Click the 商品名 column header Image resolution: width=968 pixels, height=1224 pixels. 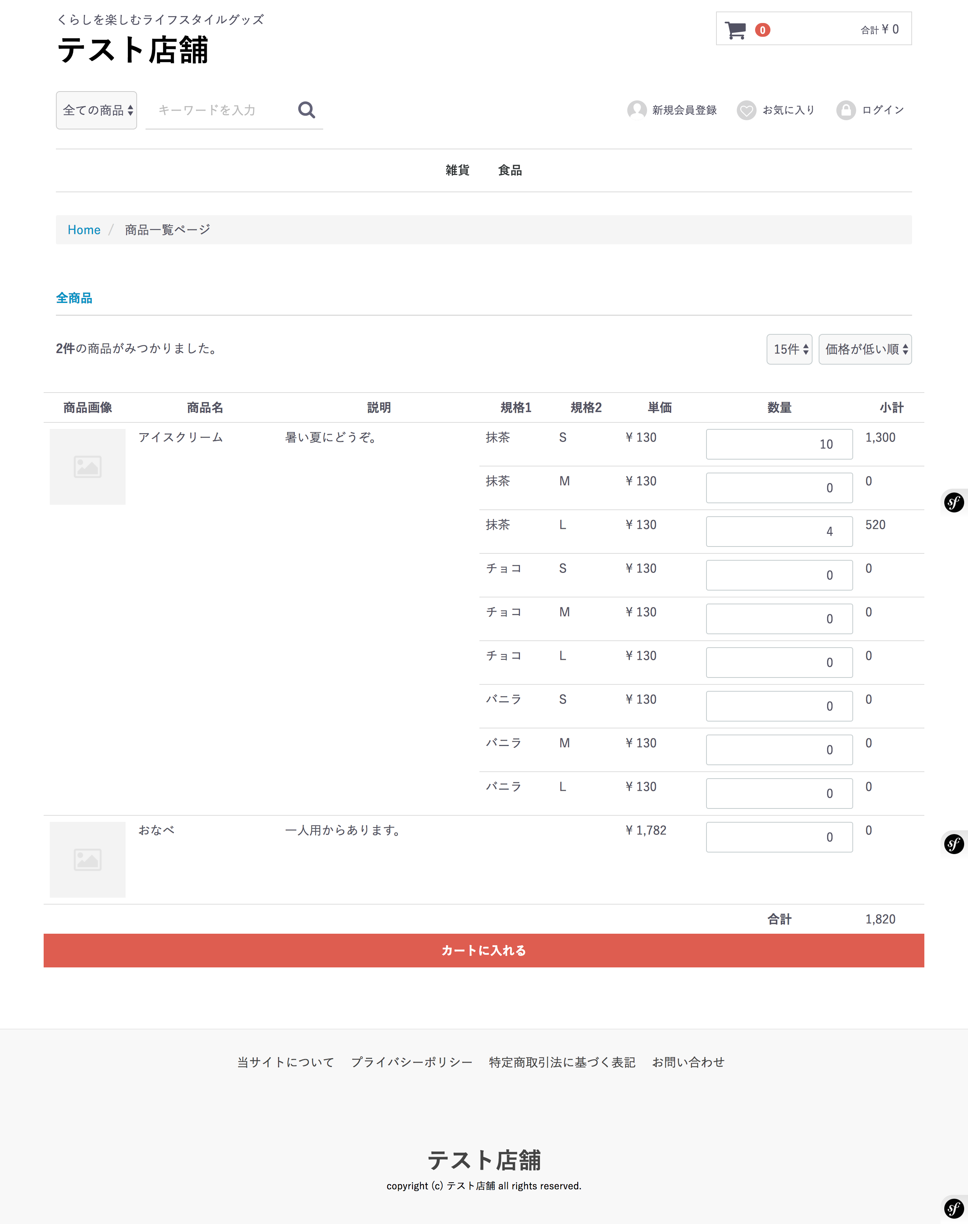pyautogui.click(x=205, y=407)
